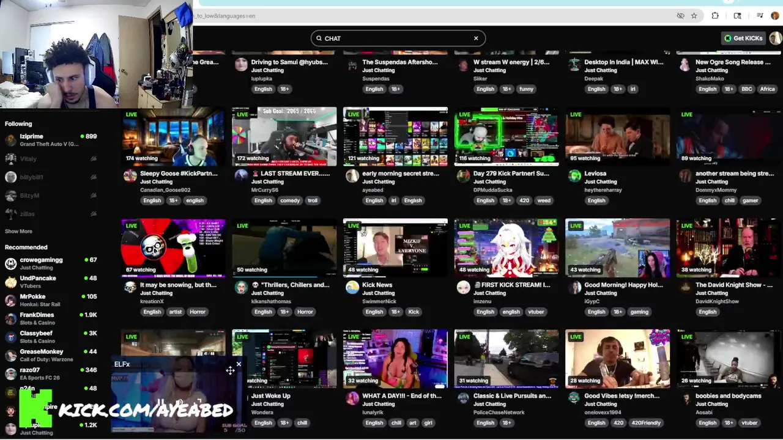Viewport: 783px width, 440px height.
Task: Open Classybeef avatar in Recommended
Action: (x=10, y=337)
